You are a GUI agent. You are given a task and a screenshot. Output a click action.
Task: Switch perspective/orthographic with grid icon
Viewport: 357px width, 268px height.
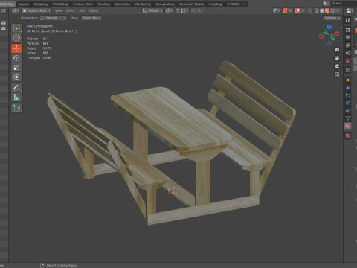click(337, 74)
